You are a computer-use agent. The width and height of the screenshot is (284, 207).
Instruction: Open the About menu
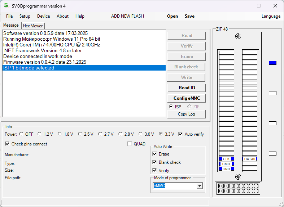pyautogui.click(x=62, y=16)
